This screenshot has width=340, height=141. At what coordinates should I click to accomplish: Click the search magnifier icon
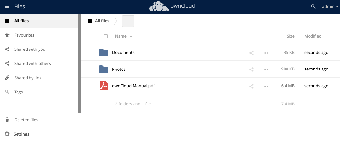(313, 6)
